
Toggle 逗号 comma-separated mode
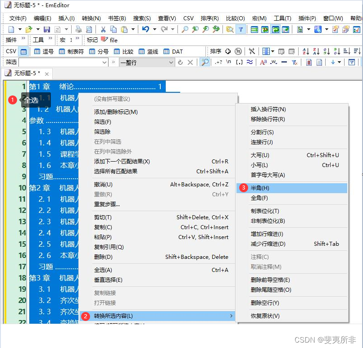44,51
